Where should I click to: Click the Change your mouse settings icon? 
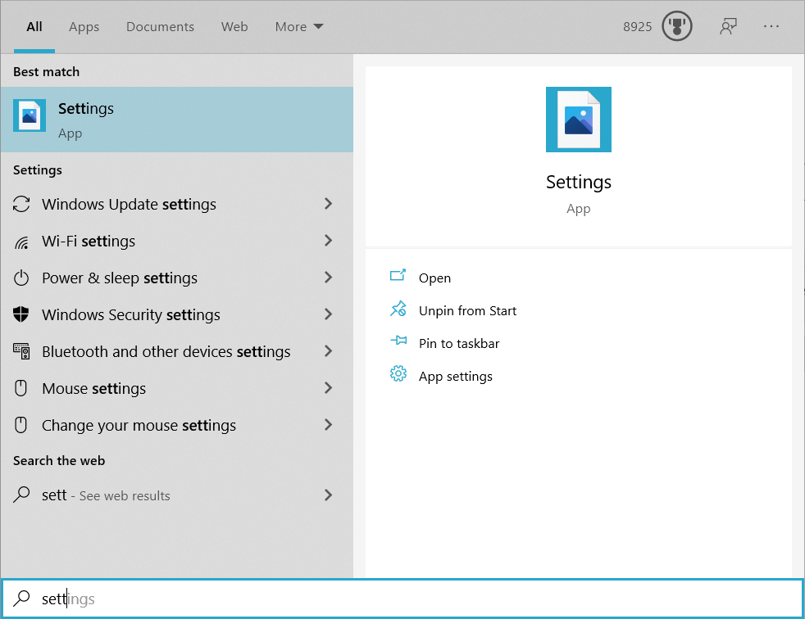(x=21, y=425)
